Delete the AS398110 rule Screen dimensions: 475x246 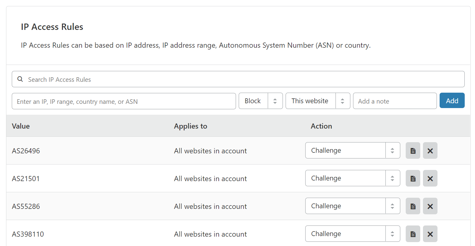coord(430,234)
